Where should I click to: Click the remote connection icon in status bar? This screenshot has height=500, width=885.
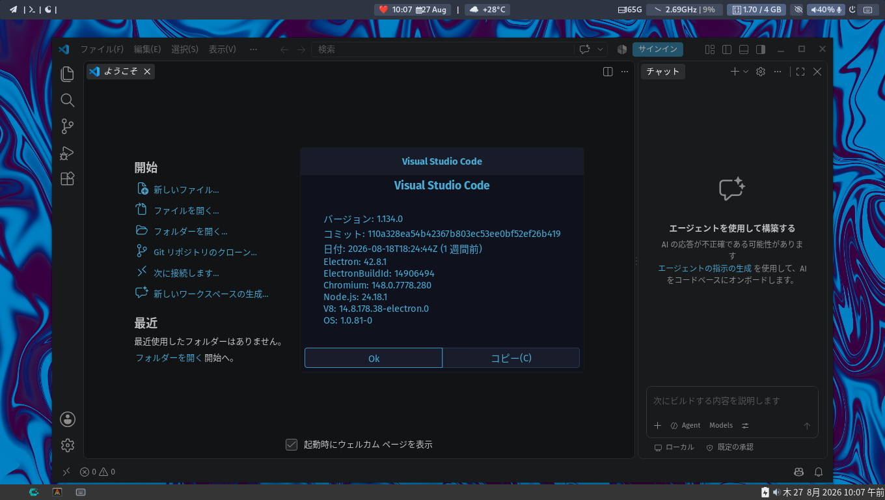click(66, 472)
